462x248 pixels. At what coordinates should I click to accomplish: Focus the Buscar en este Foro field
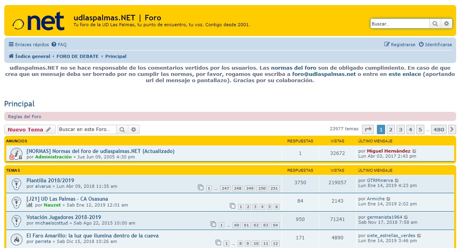click(87, 129)
